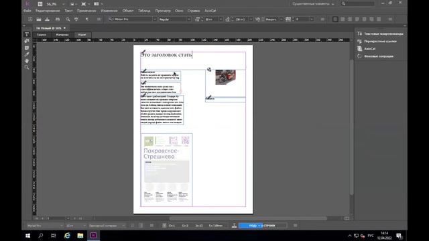429x241 pixels.
Task: Expand the leading value dropdown arrow
Action: point(251,19)
